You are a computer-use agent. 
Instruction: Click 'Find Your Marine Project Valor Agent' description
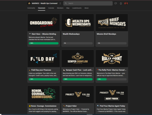(111, 110)
